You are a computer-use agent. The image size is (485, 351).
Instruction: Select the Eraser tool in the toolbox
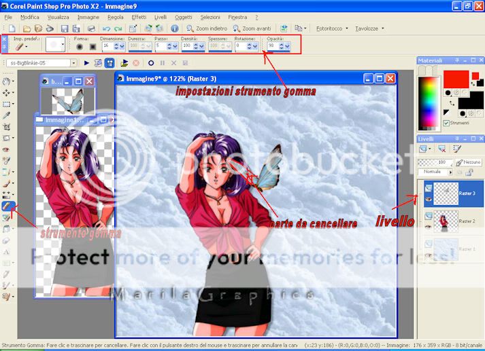(x=8, y=206)
